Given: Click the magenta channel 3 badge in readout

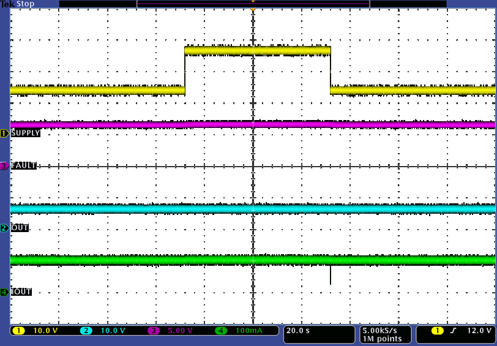Looking at the screenshot, I should tap(154, 331).
